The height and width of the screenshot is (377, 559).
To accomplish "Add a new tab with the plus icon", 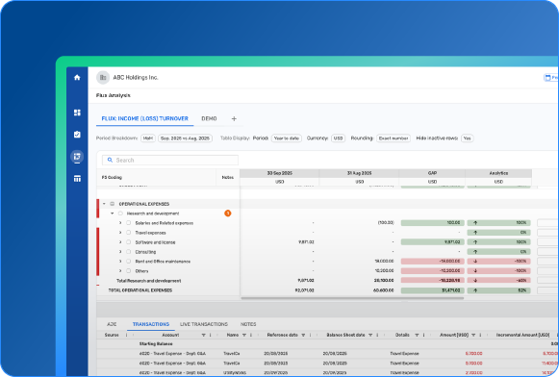I will pyautogui.click(x=234, y=118).
